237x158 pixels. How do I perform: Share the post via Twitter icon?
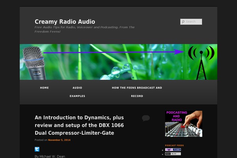click(x=37, y=149)
